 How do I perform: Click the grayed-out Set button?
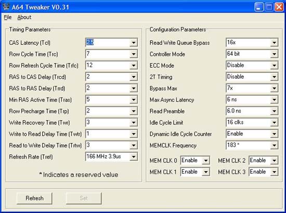click(84, 198)
